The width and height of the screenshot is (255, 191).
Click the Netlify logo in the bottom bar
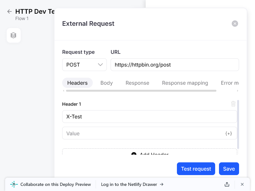[13, 184]
